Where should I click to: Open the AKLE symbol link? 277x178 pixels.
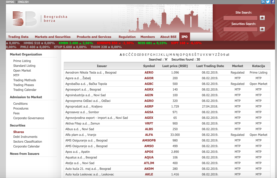(149, 174)
